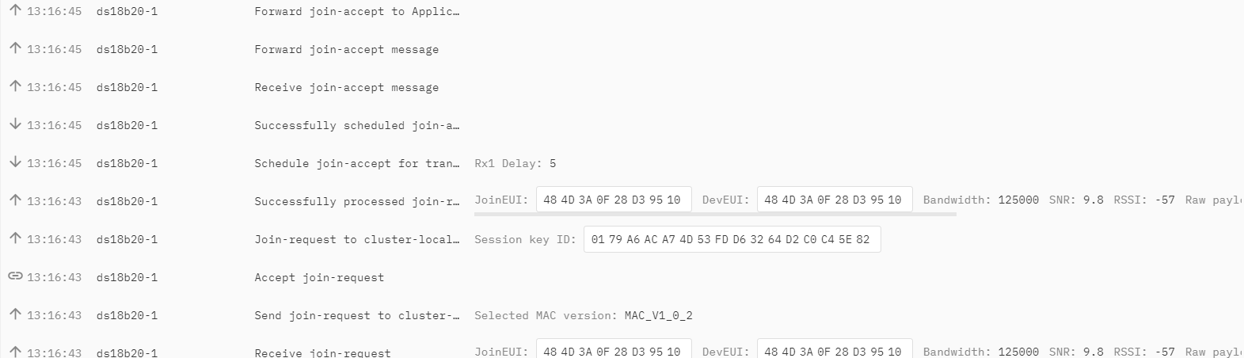This screenshot has height=358, width=1244.
Task: Select the JoinEUI field in Successfully processed row
Action: pos(614,200)
